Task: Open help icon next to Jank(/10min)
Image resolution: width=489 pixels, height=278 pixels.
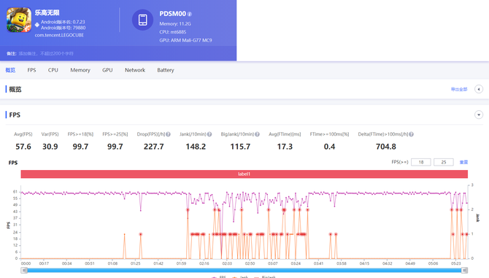Action: coord(209,134)
